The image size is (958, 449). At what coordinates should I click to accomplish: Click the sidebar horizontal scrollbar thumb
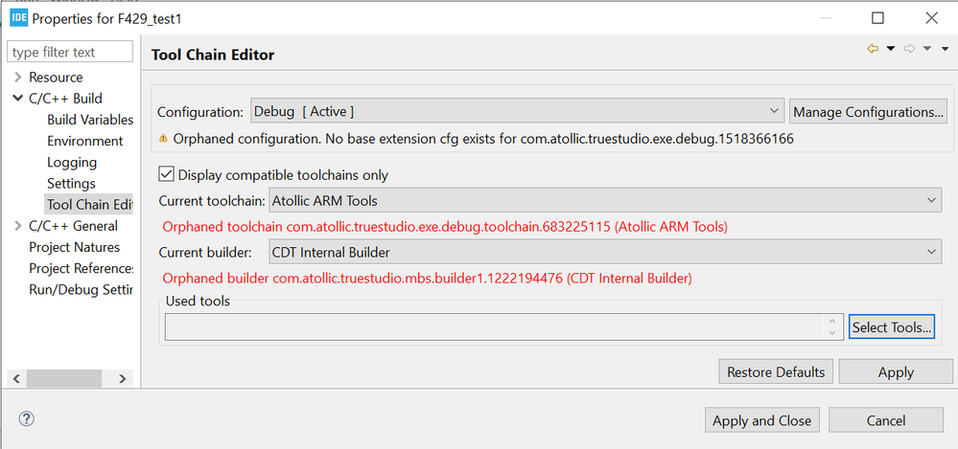tap(63, 378)
